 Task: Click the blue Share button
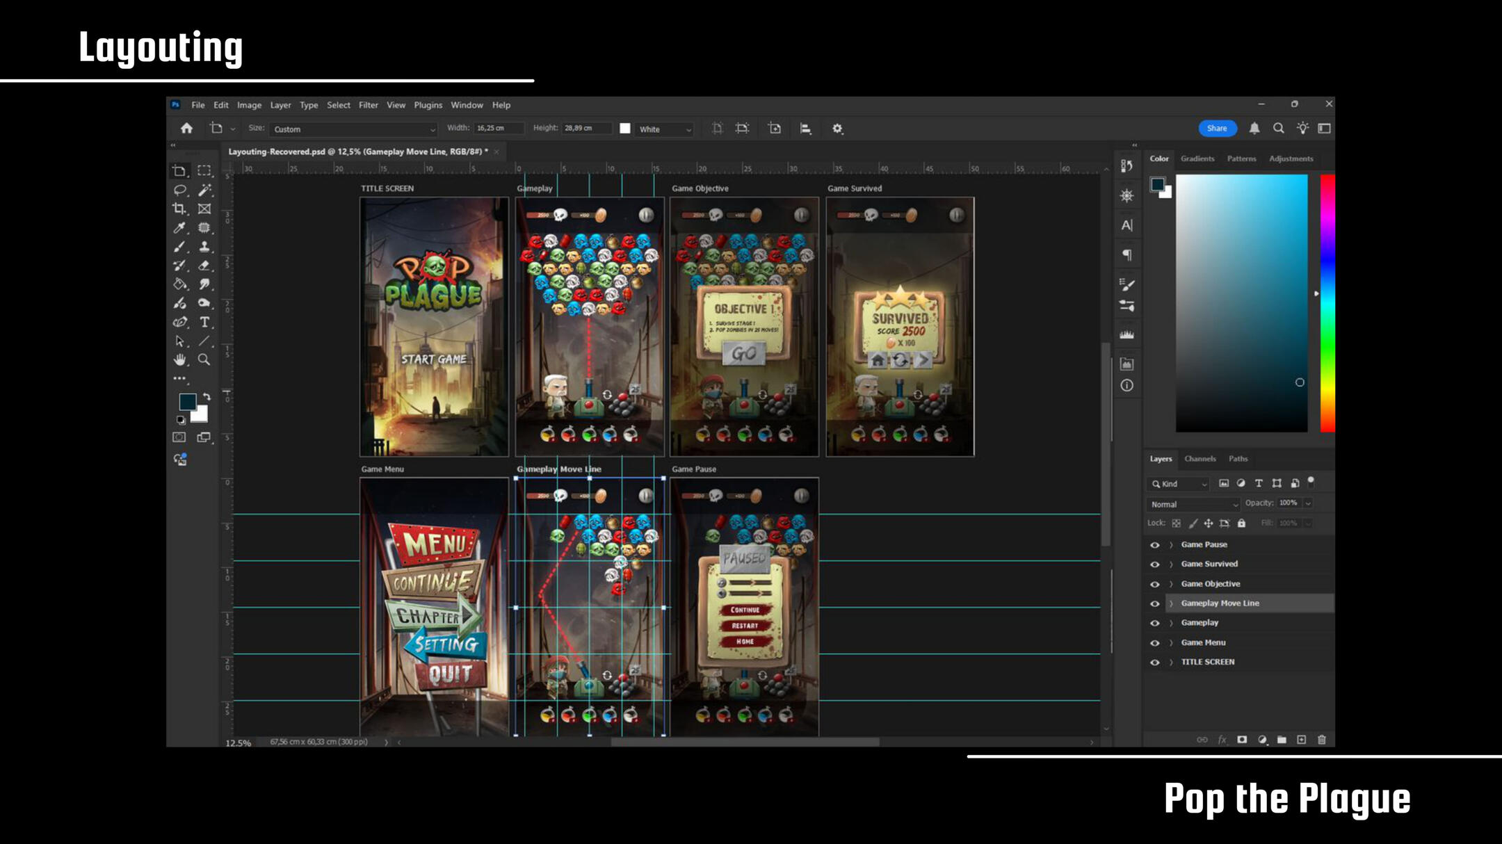[1216, 129]
